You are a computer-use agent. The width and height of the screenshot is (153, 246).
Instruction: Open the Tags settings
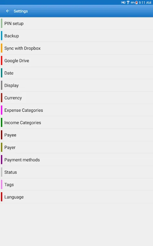[x=76, y=184]
